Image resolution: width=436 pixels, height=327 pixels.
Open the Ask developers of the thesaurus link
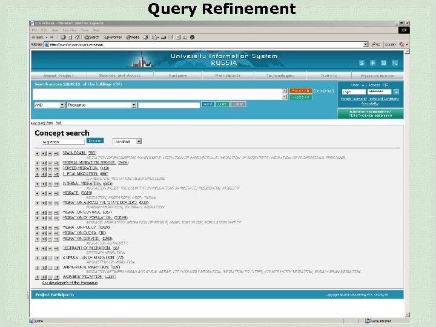coord(70,283)
